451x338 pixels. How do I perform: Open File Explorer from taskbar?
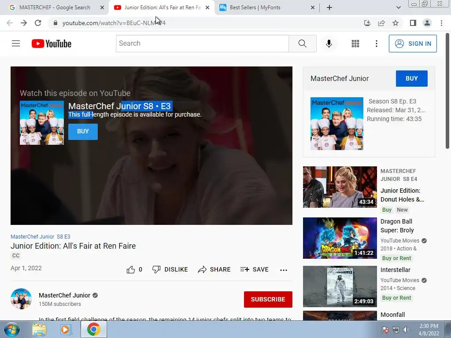pos(39,329)
